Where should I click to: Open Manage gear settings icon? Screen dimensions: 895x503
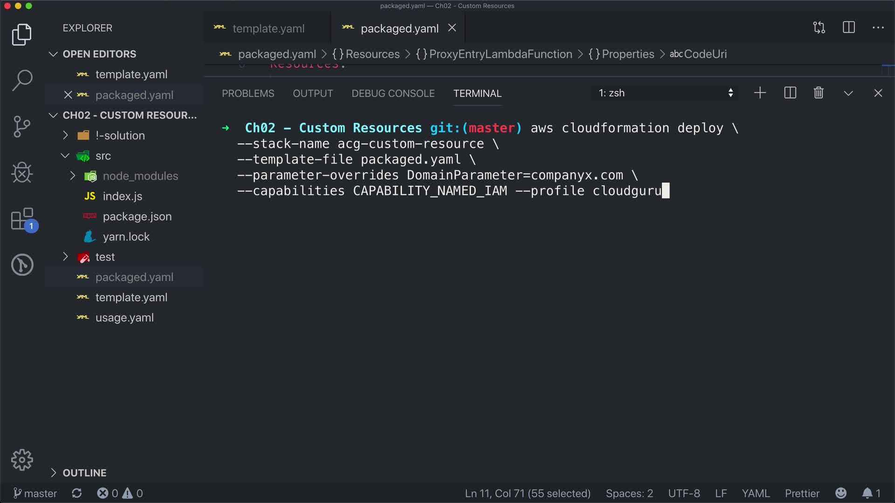tap(22, 460)
